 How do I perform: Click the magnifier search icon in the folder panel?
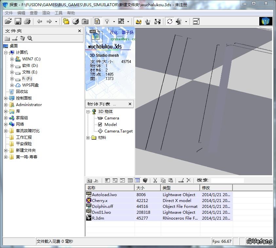click(30, 39)
